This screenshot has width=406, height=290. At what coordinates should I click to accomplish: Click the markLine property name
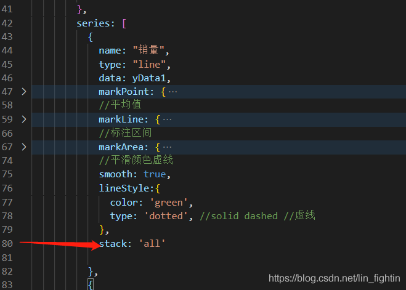pyautogui.click(x=121, y=119)
